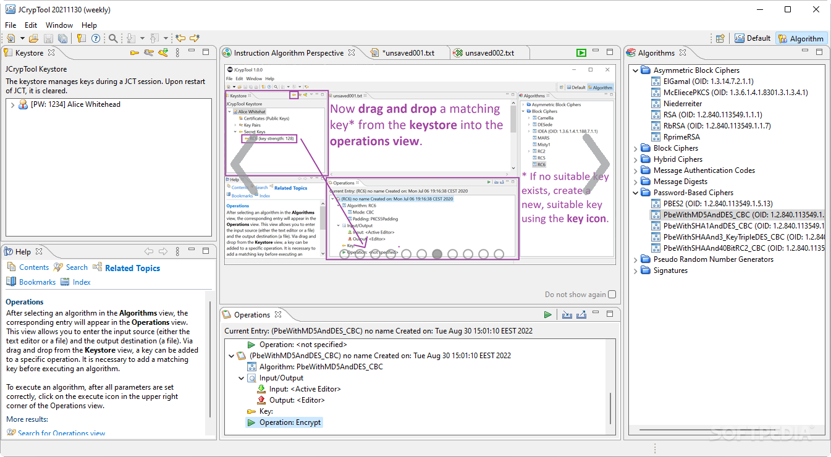The width and height of the screenshot is (831, 457).
Task: Click the import key icon in Keystore
Action: pyautogui.click(x=163, y=52)
